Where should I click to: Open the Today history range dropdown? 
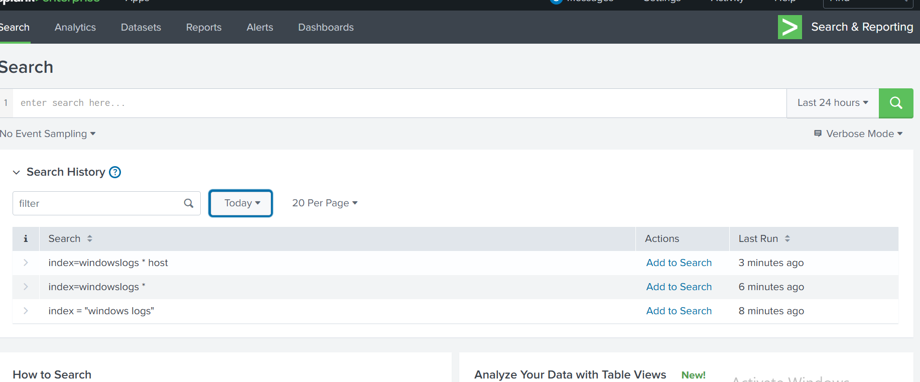click(x=241, y=203)
